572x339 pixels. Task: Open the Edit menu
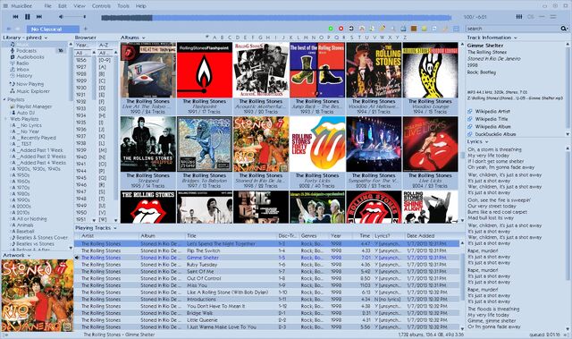(63, 6)
